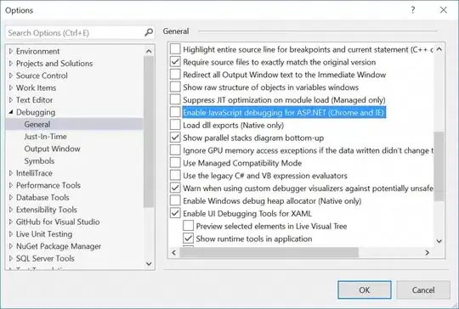Expand the NuGet Package Manager node

pyautogui.click(x=11, y=246)
